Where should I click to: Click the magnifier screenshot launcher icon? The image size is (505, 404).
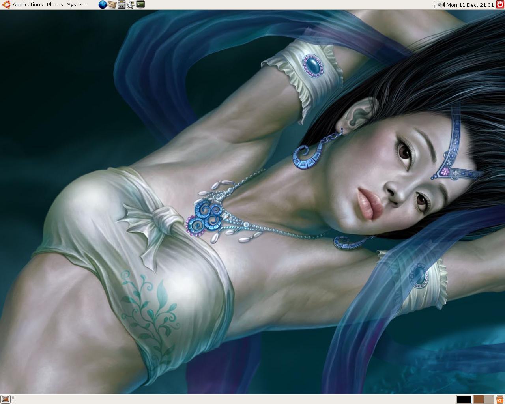pos(131,5)
